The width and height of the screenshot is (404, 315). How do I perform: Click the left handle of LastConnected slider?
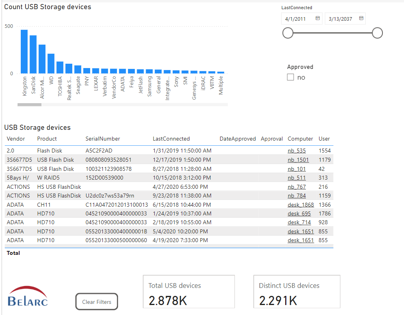click(x=288, y=33)
